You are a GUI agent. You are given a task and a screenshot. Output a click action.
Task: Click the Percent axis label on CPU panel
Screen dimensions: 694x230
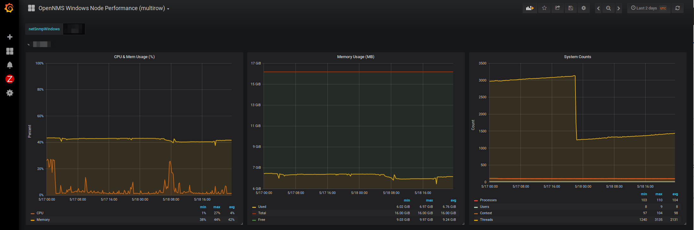point(30,131)
